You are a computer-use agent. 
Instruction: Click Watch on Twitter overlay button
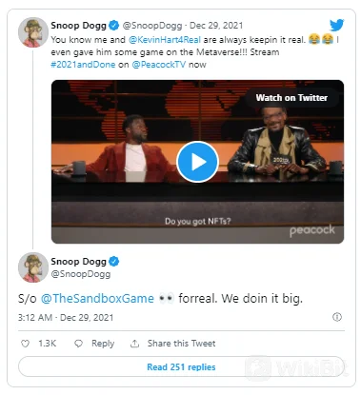(291, 97)
